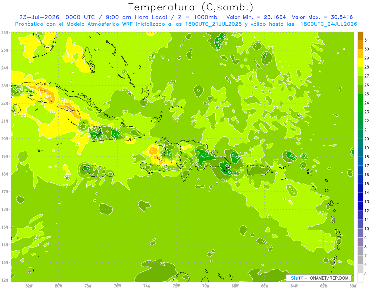The image size is (375, 290).
Task: Click the 'Valor Min. = 23.1664' readout
Action: (256, 17)
